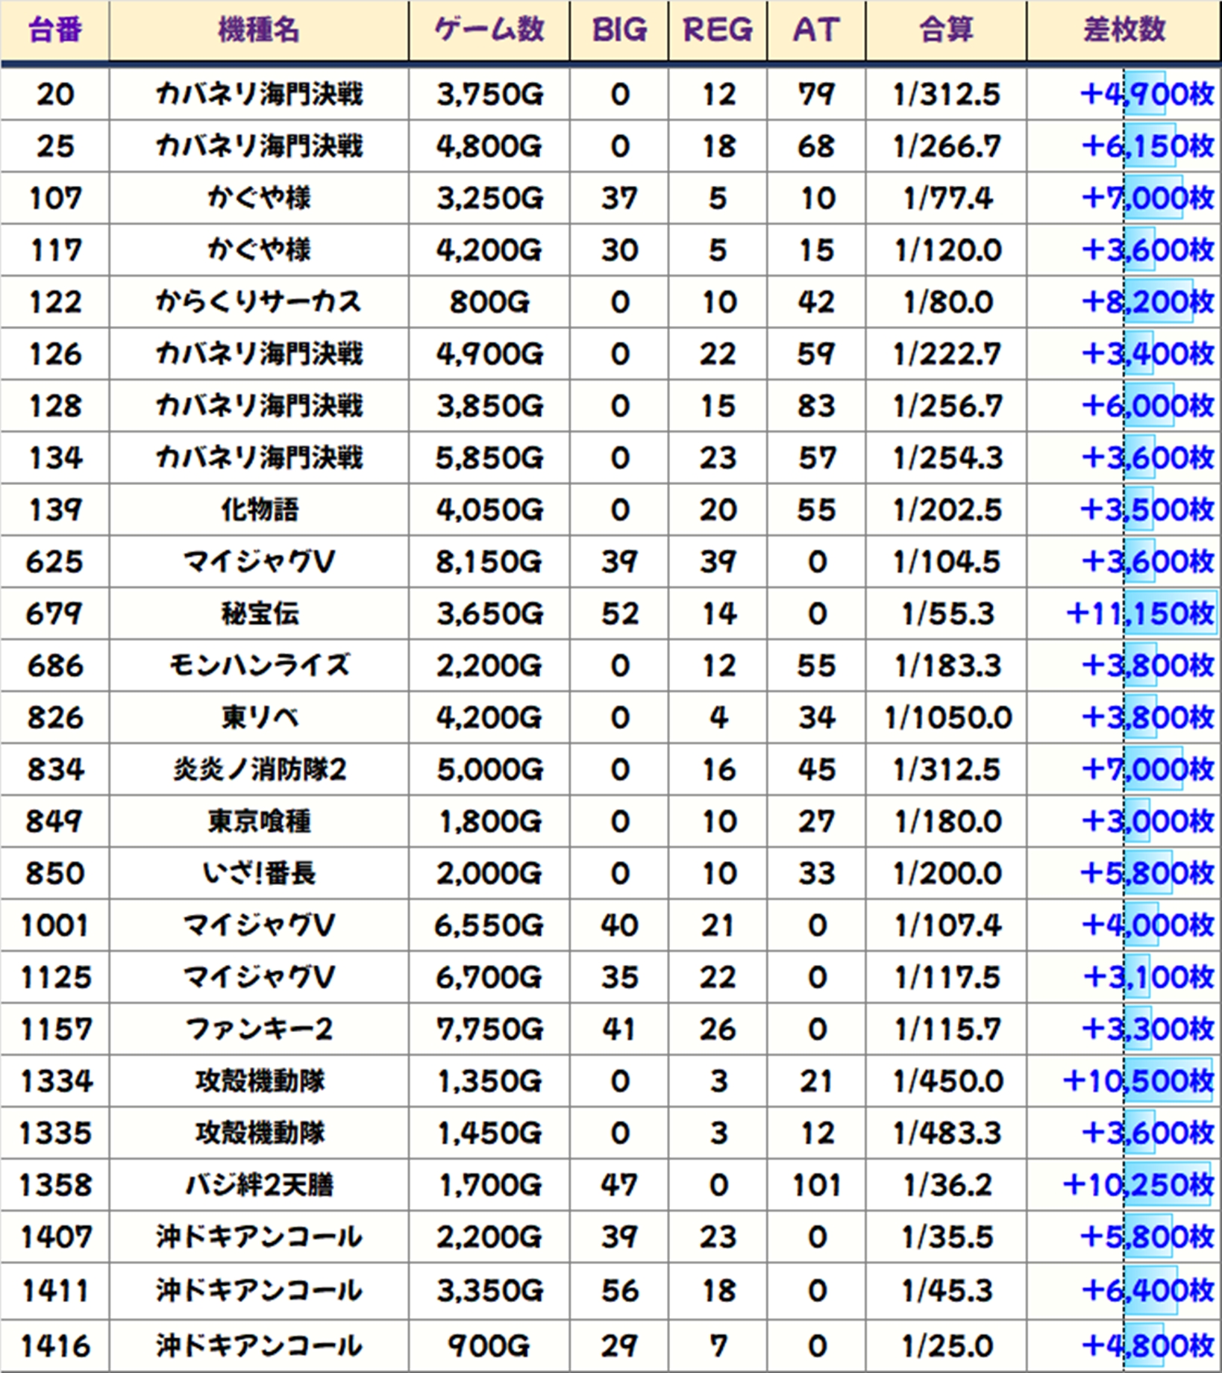Select the +11,150枚 data bar cell
1222x1373 pixels.
[1139, 613]
